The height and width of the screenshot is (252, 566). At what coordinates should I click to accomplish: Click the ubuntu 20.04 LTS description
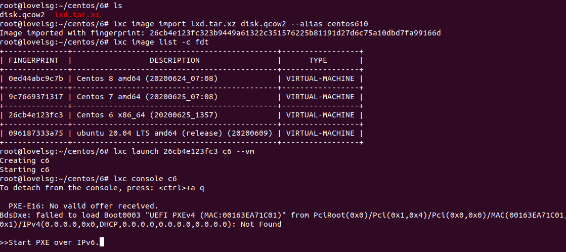(x=175, y=133)
